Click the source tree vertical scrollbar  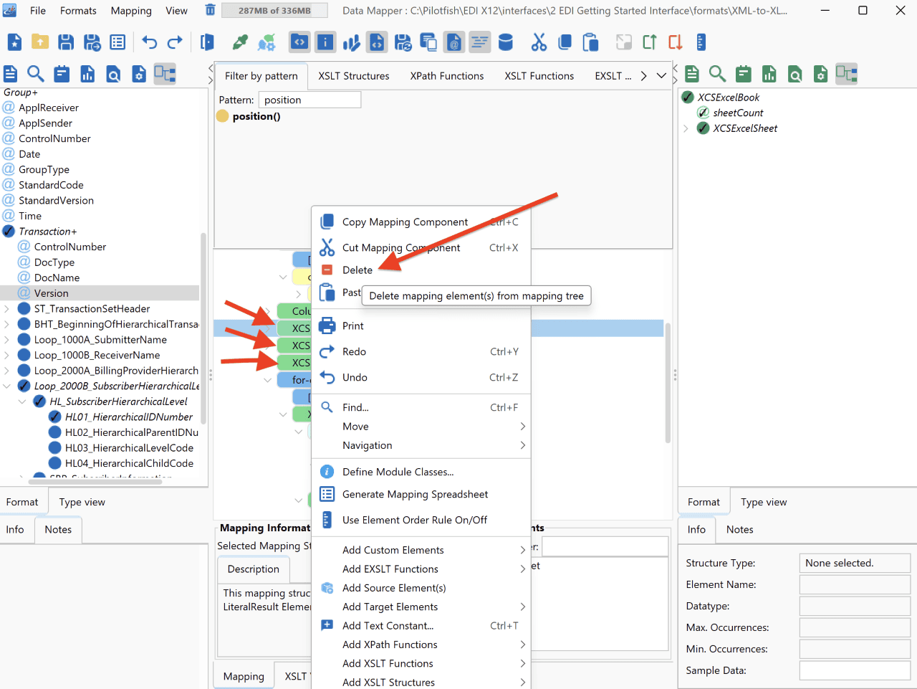click(x=203, y=328)
